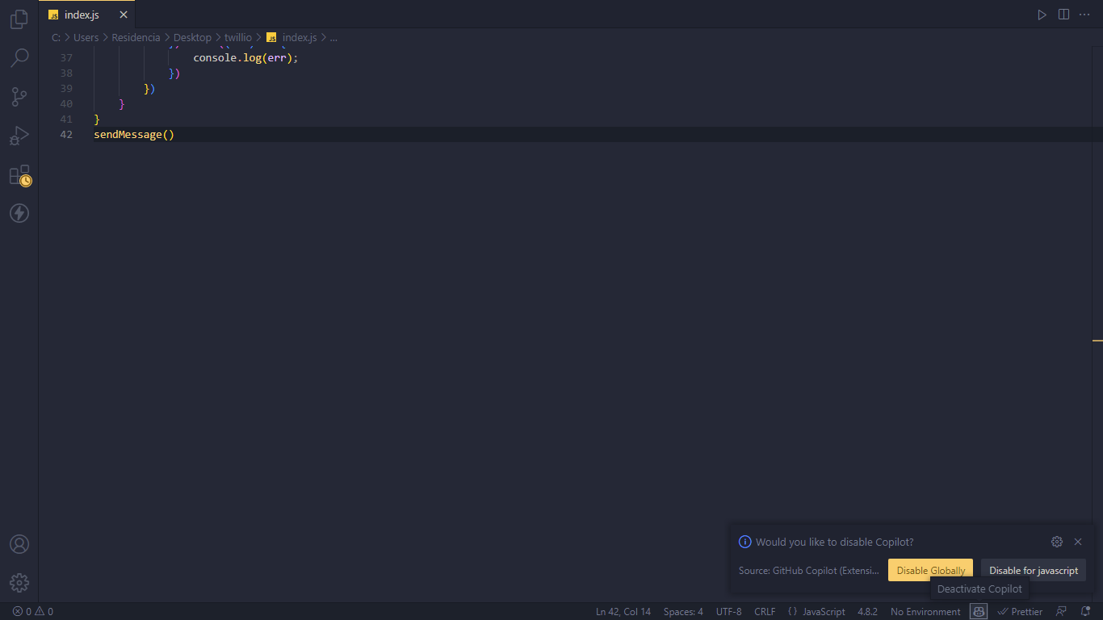Screen dimensions: 1103x620
Task: Click the Copilot status bar icon
Action: point(978,611)
